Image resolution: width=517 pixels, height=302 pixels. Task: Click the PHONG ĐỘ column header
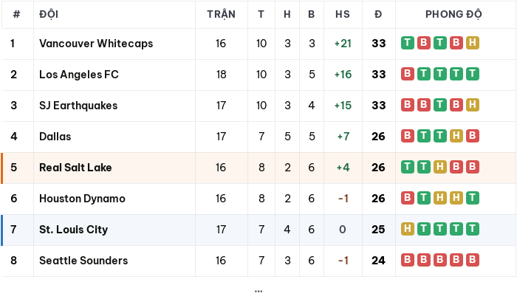[x=453, y=15]
